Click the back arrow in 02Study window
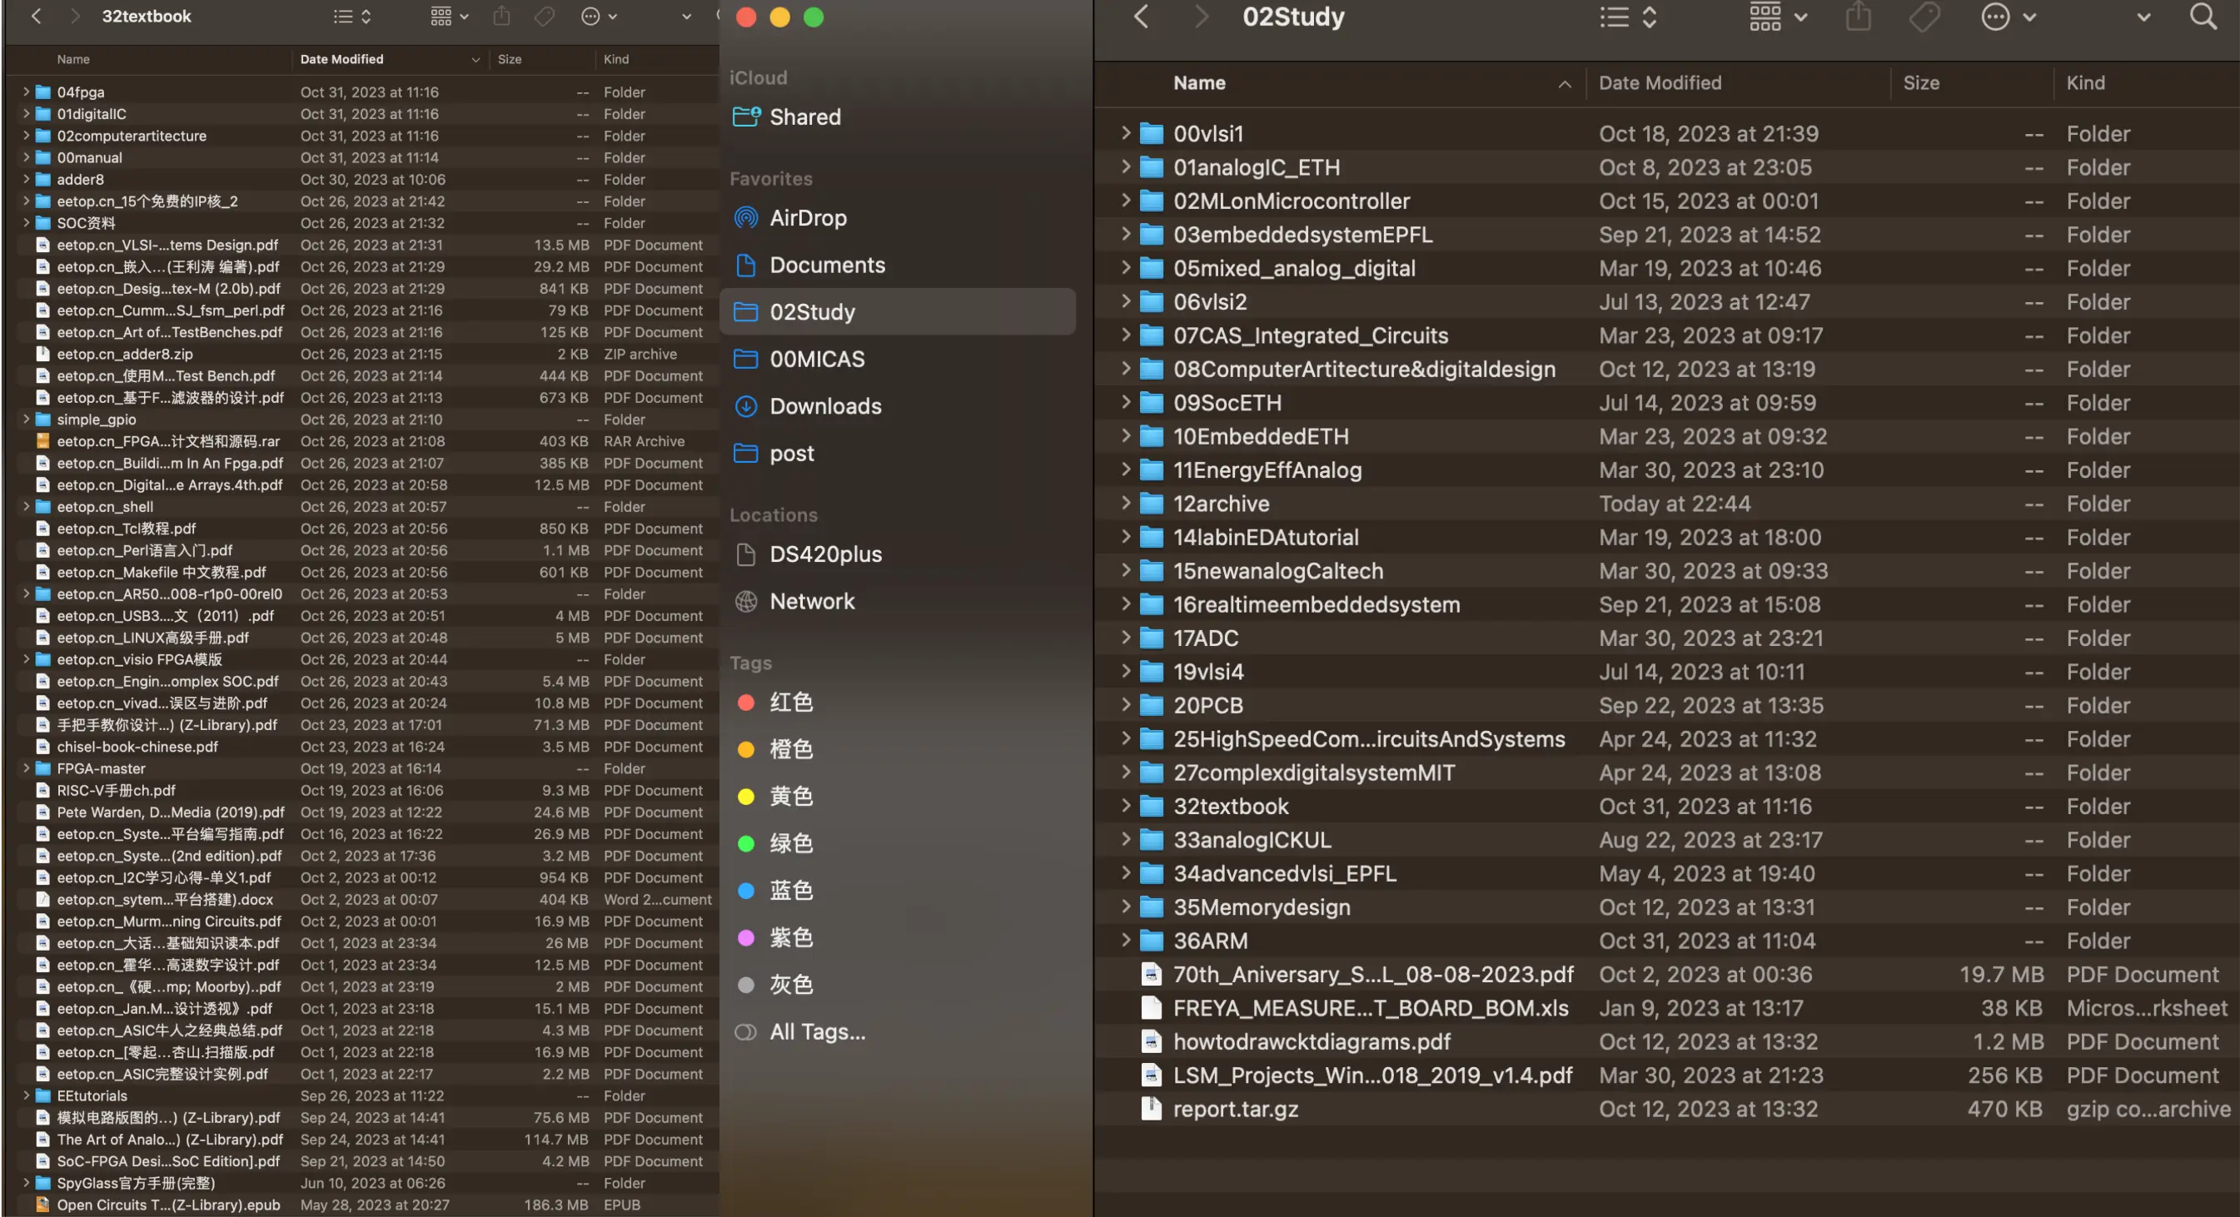Image resolution: width=2240 pixels, height=1217 pixels. pyautogui.click(x=1141, y=17)
